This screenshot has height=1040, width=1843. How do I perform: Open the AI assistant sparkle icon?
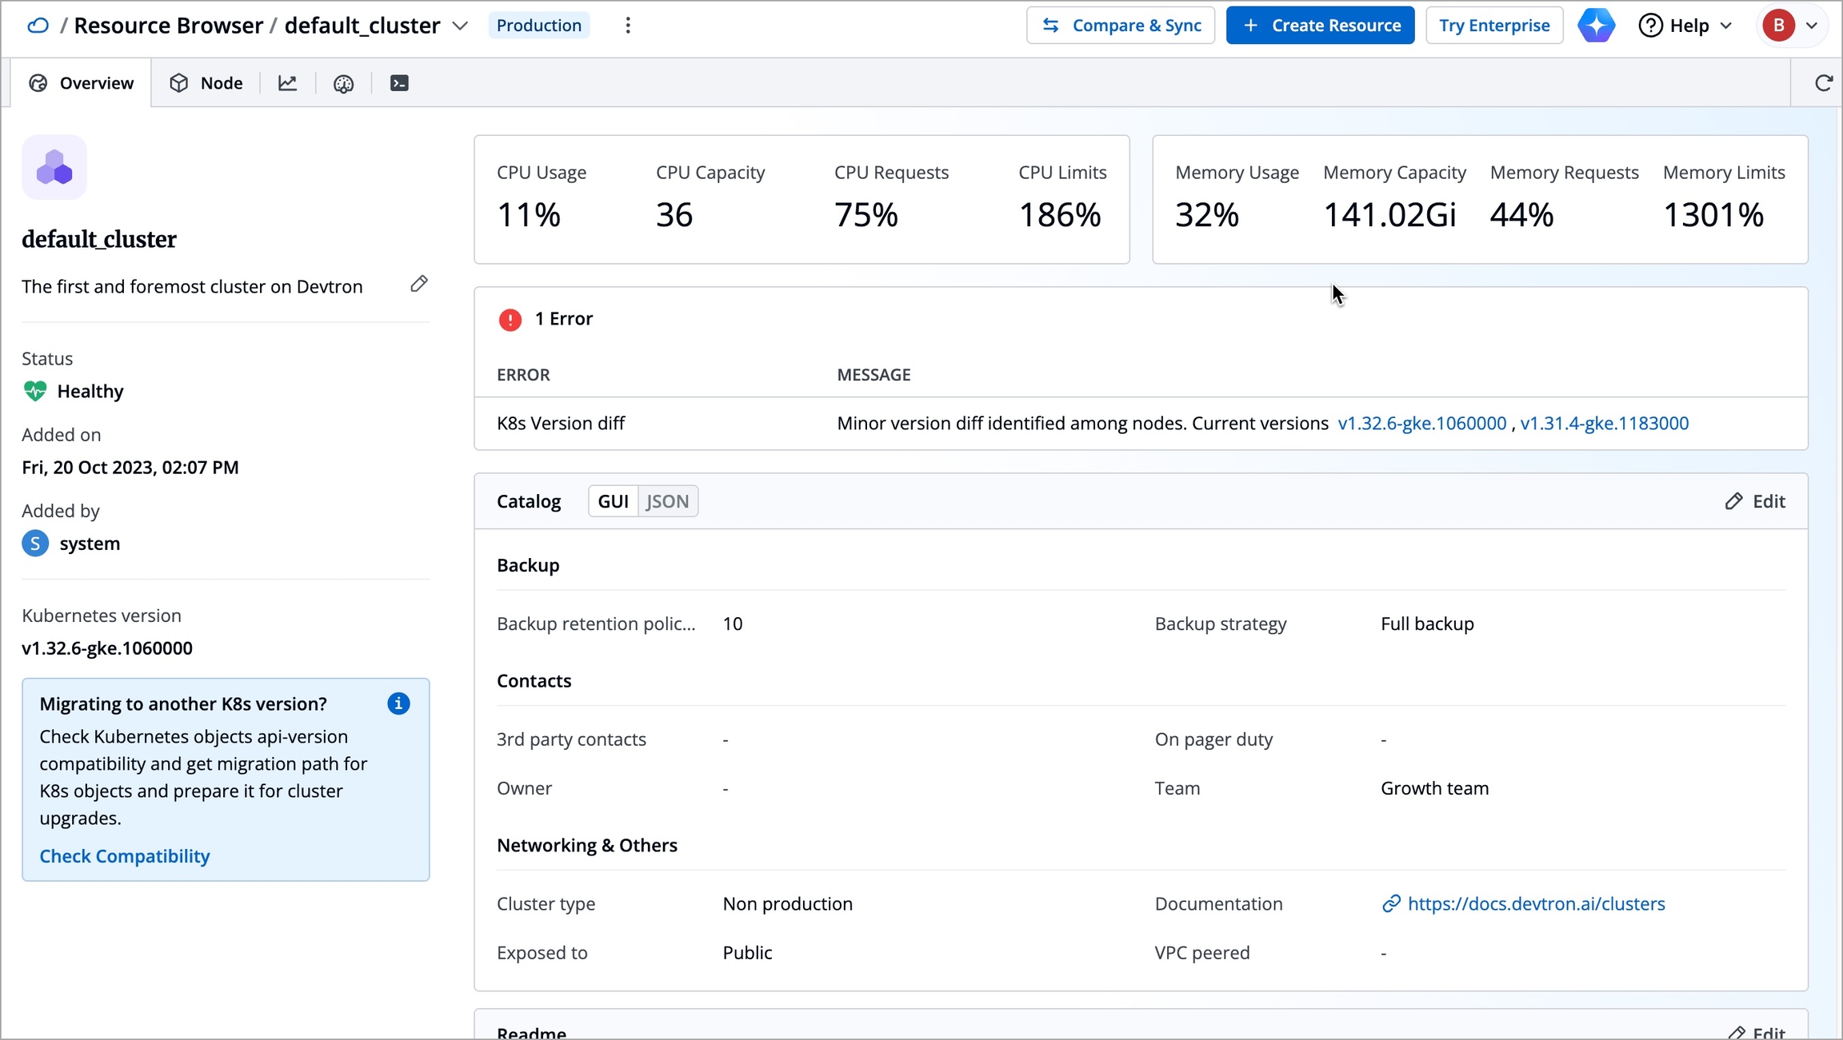tap(1596, 26)
